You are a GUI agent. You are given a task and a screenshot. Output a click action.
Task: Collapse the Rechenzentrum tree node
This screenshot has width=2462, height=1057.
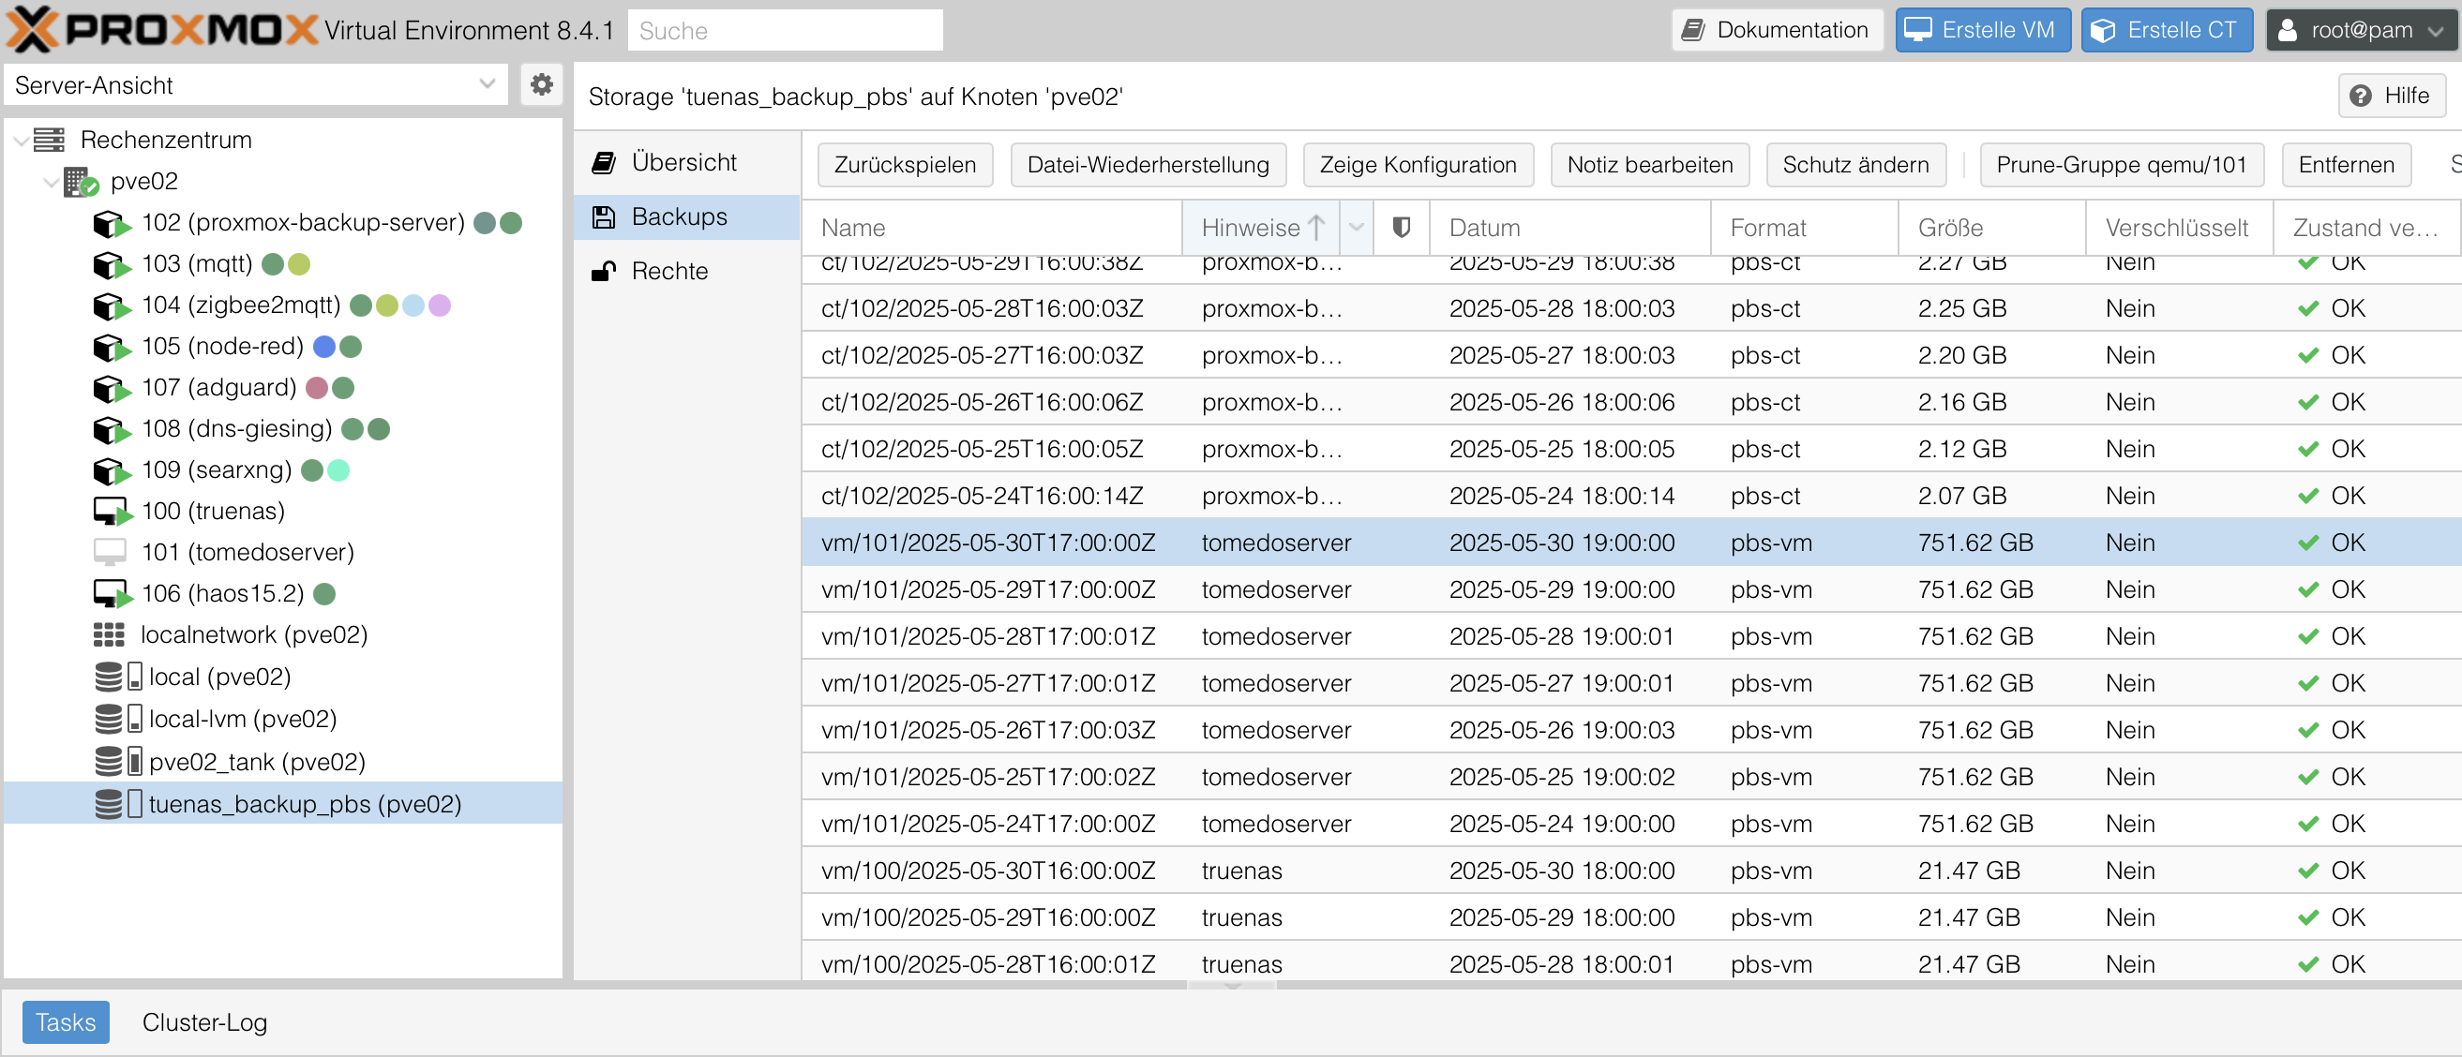pos(21,141)
